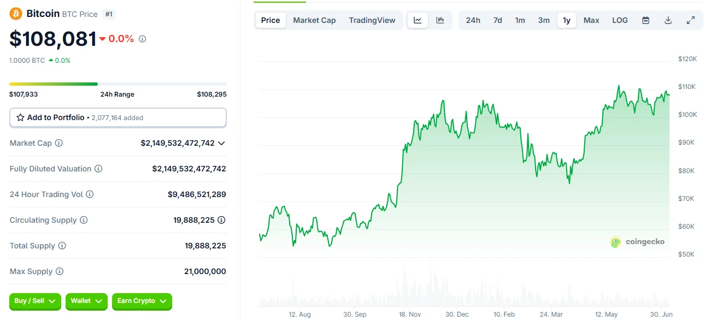Open info icon next to 19,888,225 circulating value
Image resolution: width=711 pixels, height=321 pixels.
[x=221, y=220]
